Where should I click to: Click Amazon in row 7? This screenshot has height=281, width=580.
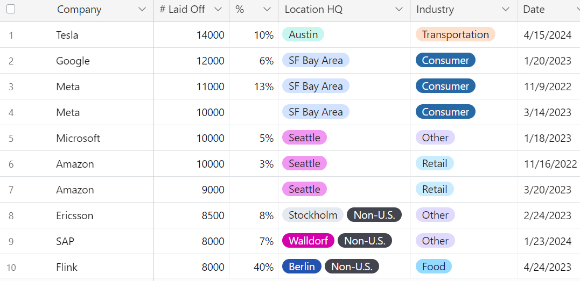[x=75, y=190]
